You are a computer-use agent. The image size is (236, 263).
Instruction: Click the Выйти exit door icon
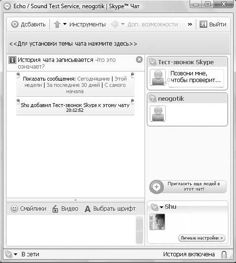click(x=203, y=24)
